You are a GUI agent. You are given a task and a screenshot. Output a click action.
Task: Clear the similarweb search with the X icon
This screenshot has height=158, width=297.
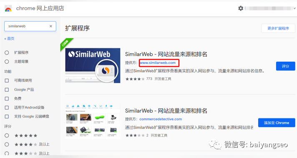click(x=51, y=26)
